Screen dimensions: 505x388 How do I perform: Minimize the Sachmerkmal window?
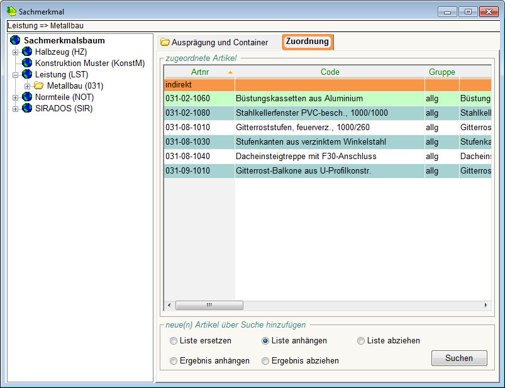[447, 12]
